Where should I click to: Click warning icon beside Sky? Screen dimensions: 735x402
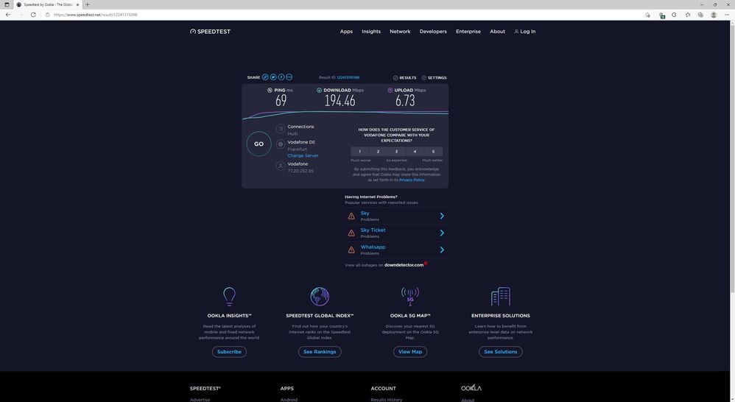point(351,216)
